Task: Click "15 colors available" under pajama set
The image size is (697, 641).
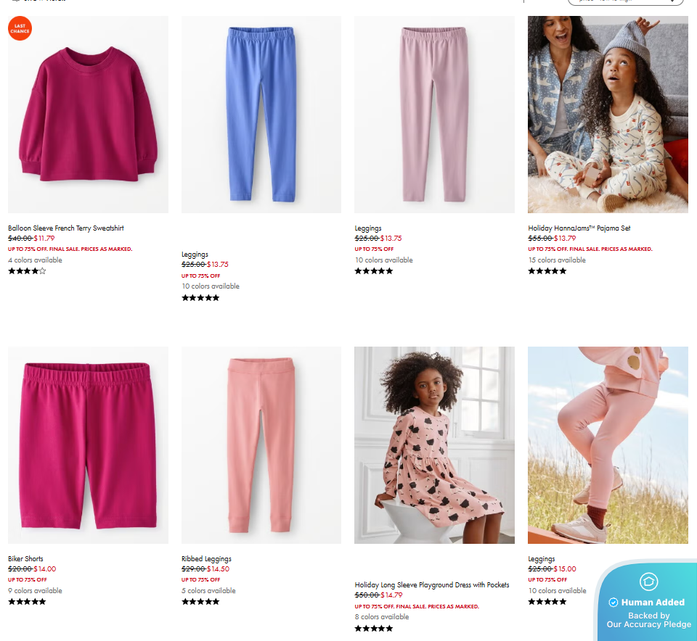Action: [557, 260]
